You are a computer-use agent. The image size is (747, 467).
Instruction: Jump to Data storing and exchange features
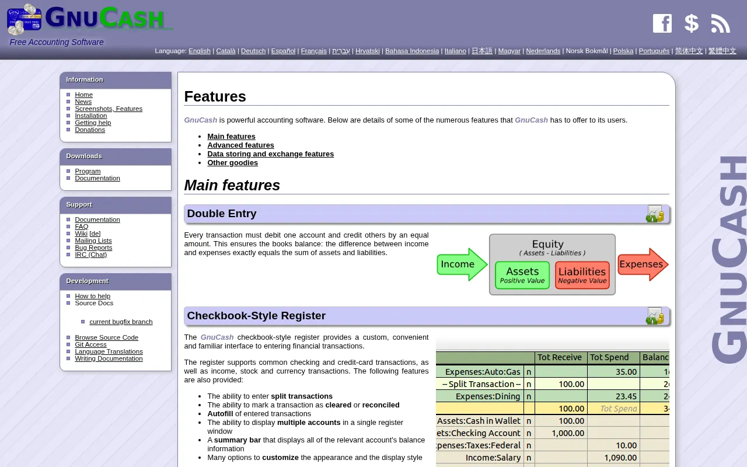click(x=270, y=154)
